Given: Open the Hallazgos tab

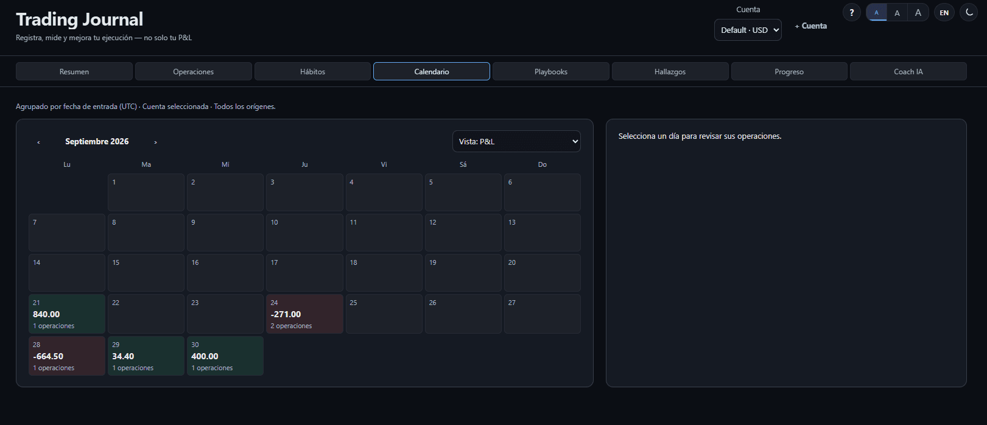Looking at the screenshot, I should click(x=670, y=71).
